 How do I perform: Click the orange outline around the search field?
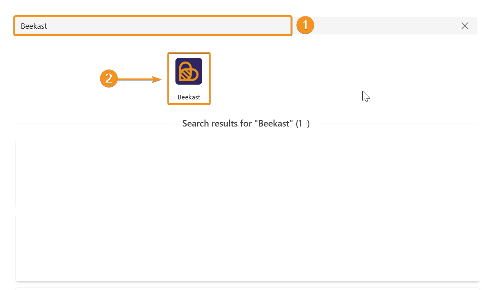click(153, 16)
